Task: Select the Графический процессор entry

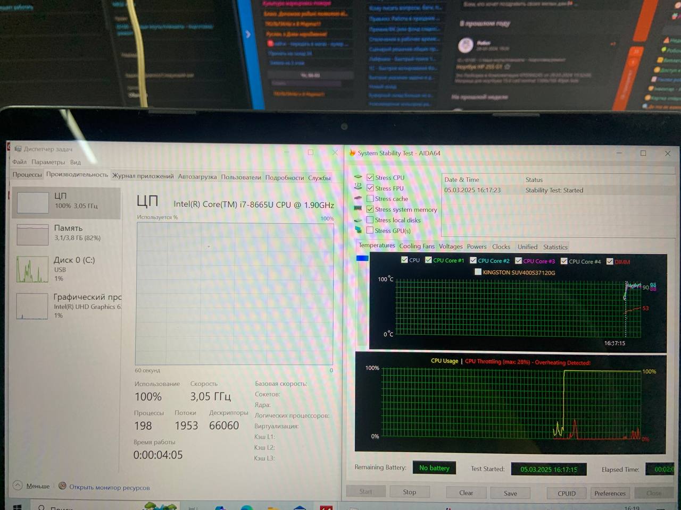Action: click(x=67, y=306)
